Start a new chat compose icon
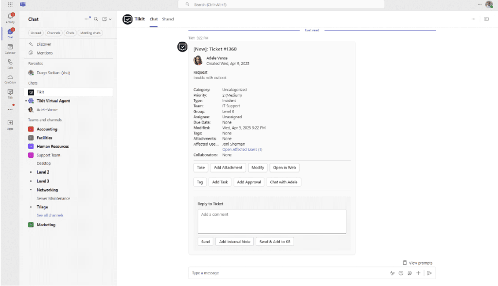 105,19
